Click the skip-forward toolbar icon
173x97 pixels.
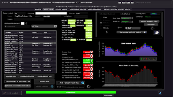(124, 3)
